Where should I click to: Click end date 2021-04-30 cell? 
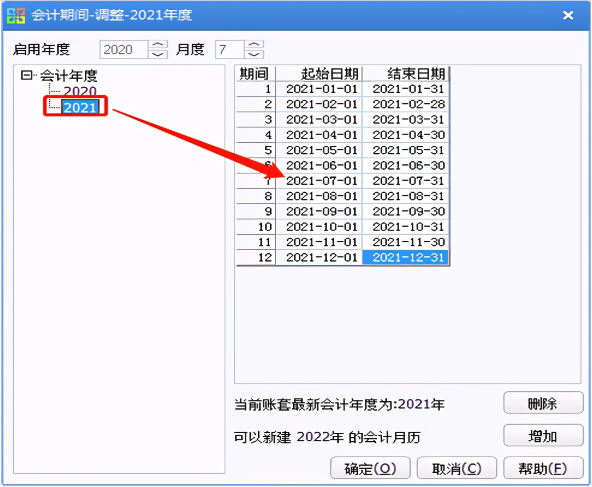point(406,135)
